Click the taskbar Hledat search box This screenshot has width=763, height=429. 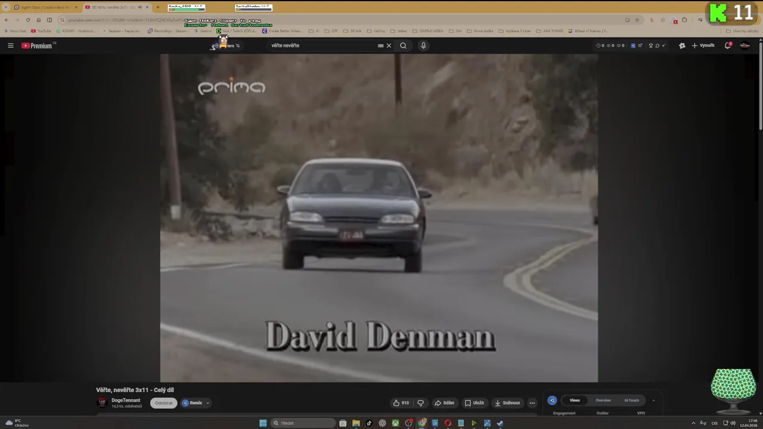[x=302, y=423]
